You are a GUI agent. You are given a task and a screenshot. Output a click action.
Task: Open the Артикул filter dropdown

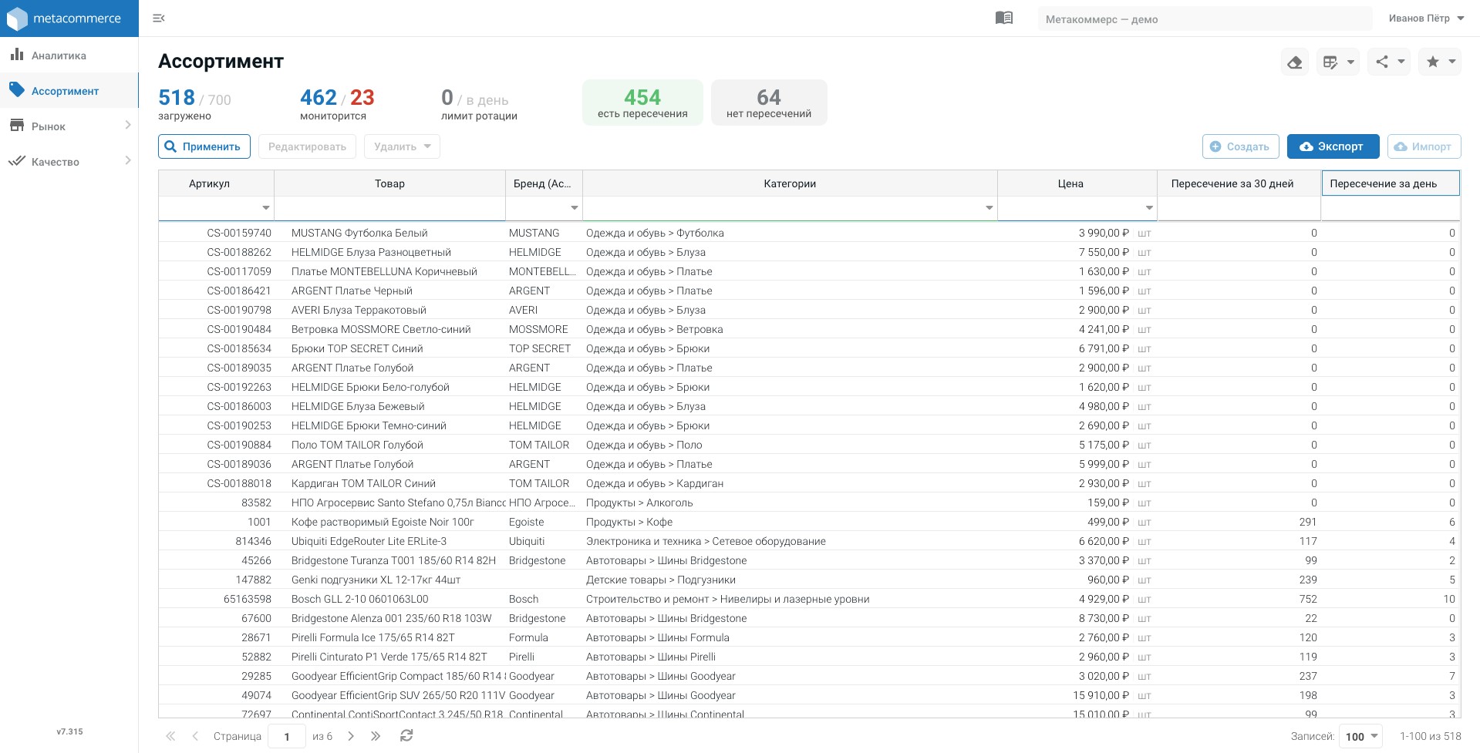(265, 208)
